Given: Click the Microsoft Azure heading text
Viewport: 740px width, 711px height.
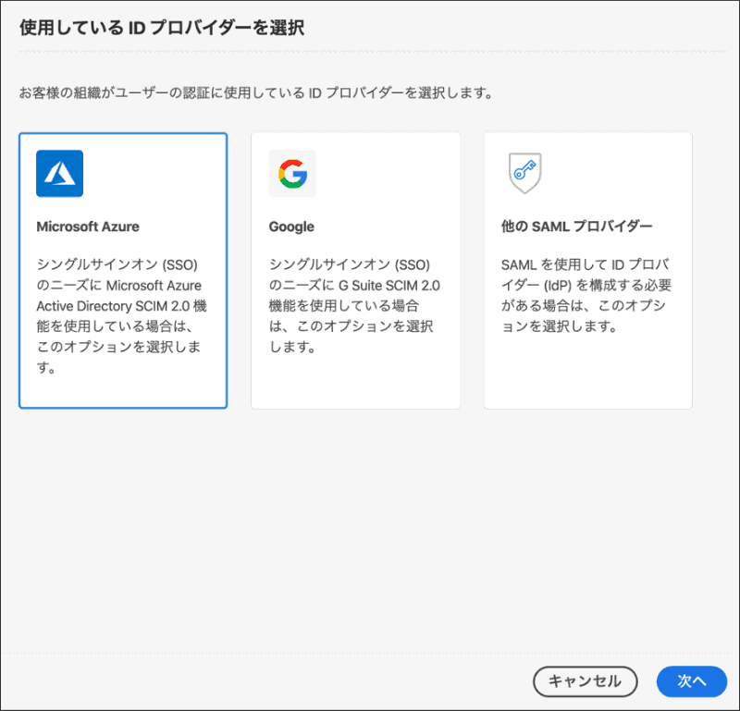Looking at the screenshot, I should coord(90,226).
